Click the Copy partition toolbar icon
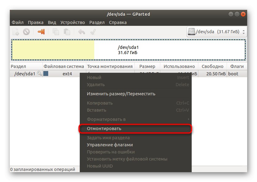Viewport: 257px width, 182px height. 56,32
